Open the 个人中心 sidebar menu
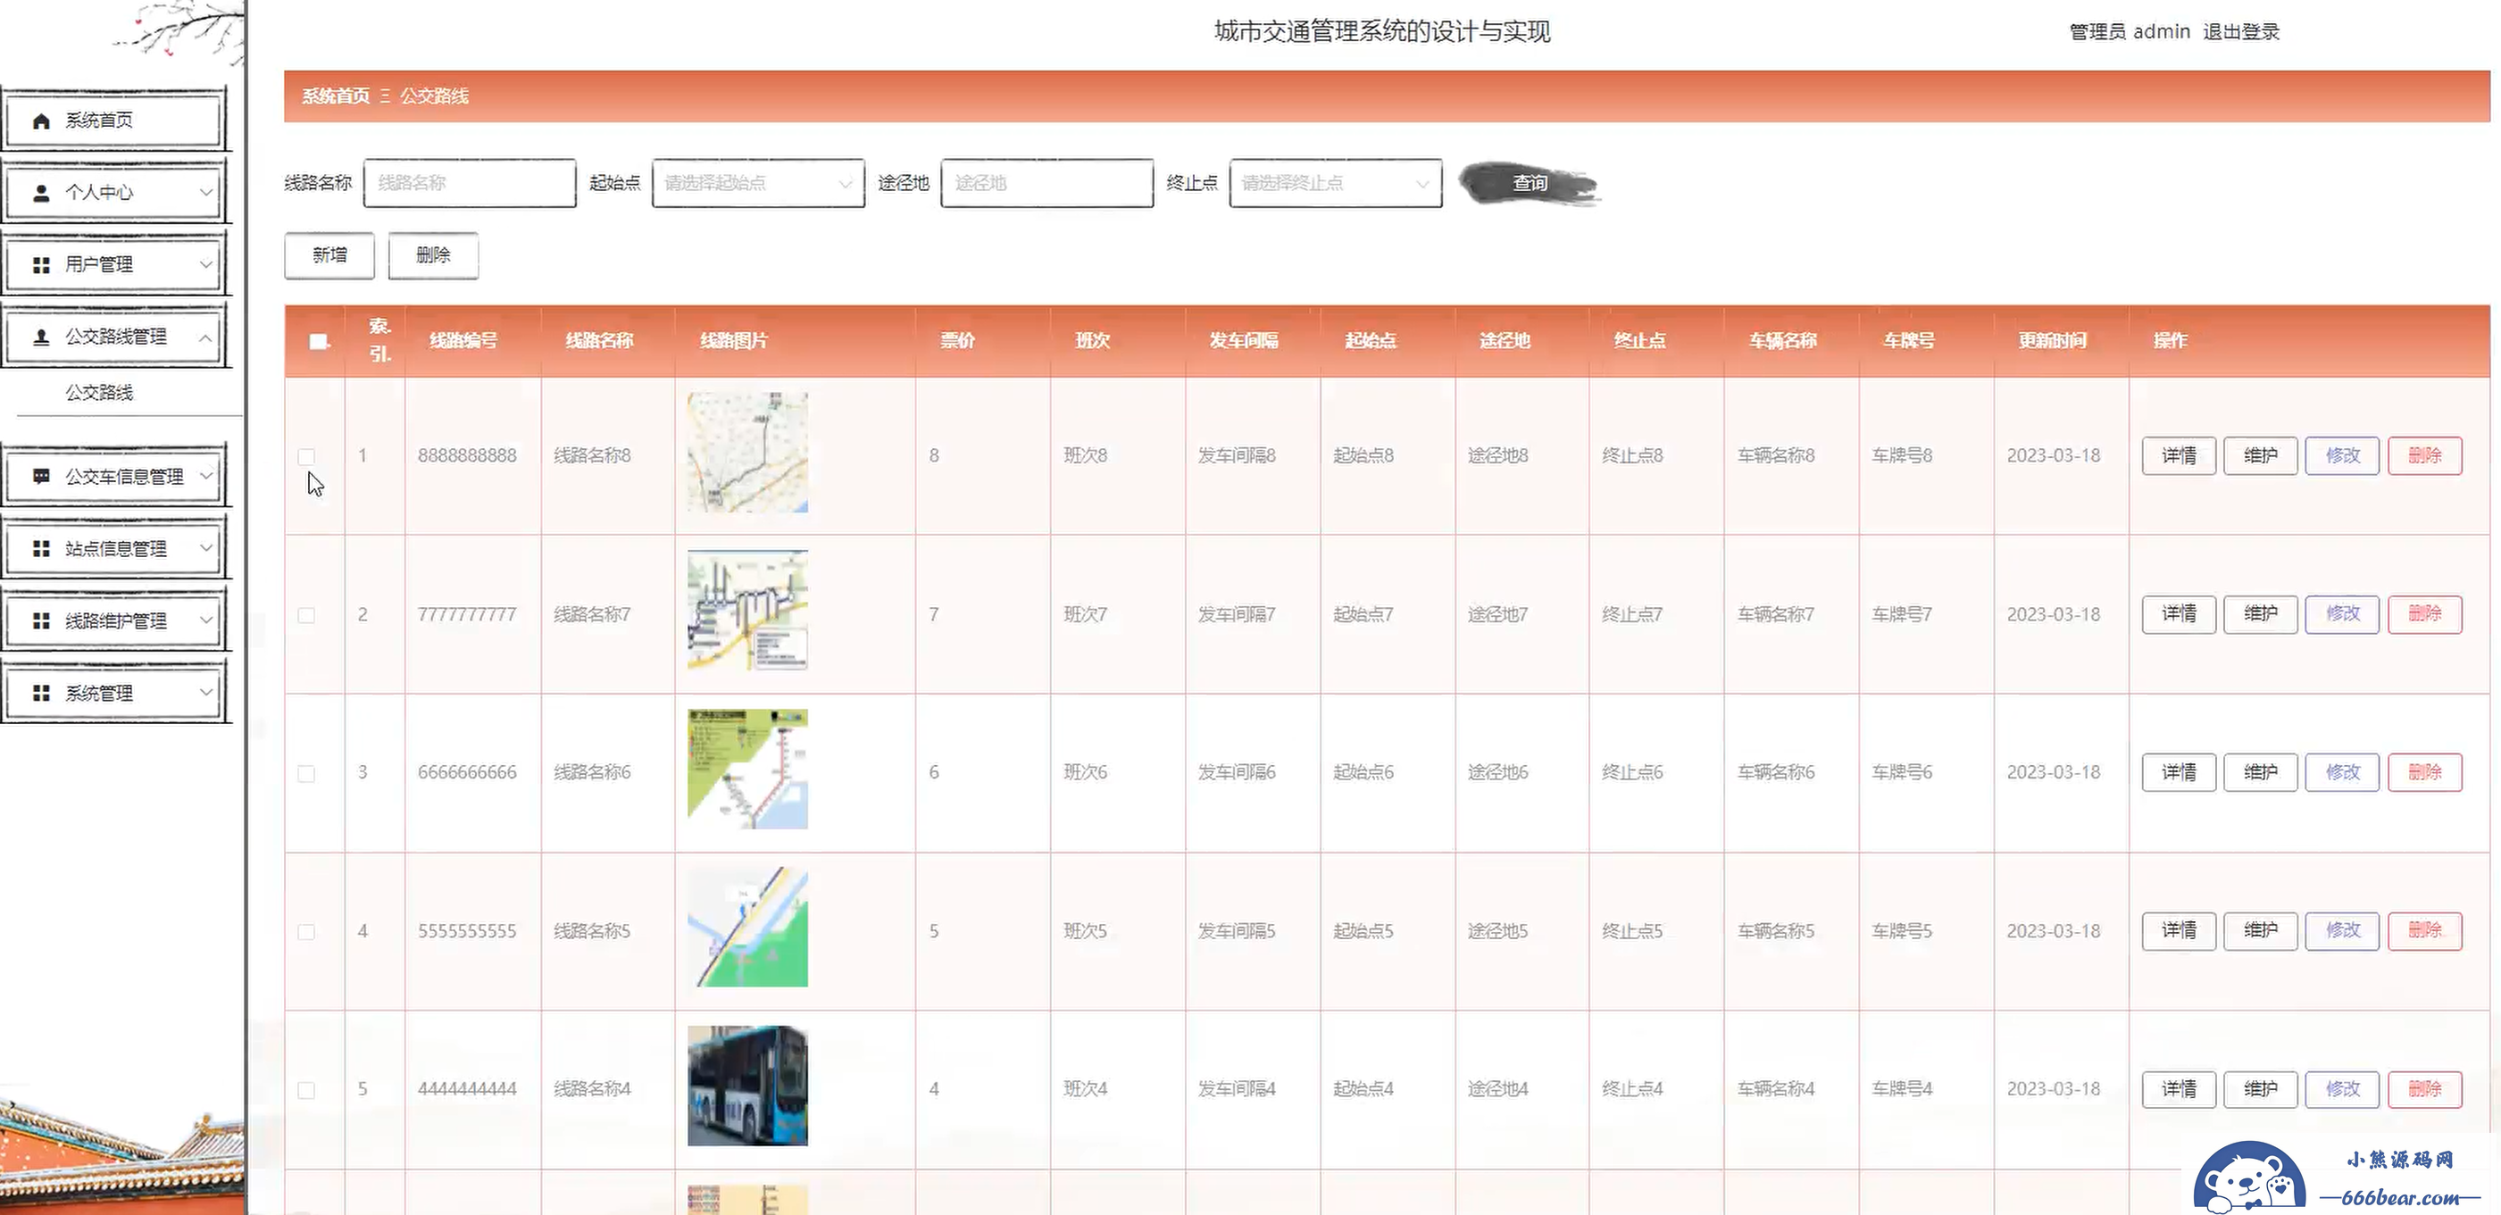Viewport: 2501px width, 1215px height. coord(114,192)
